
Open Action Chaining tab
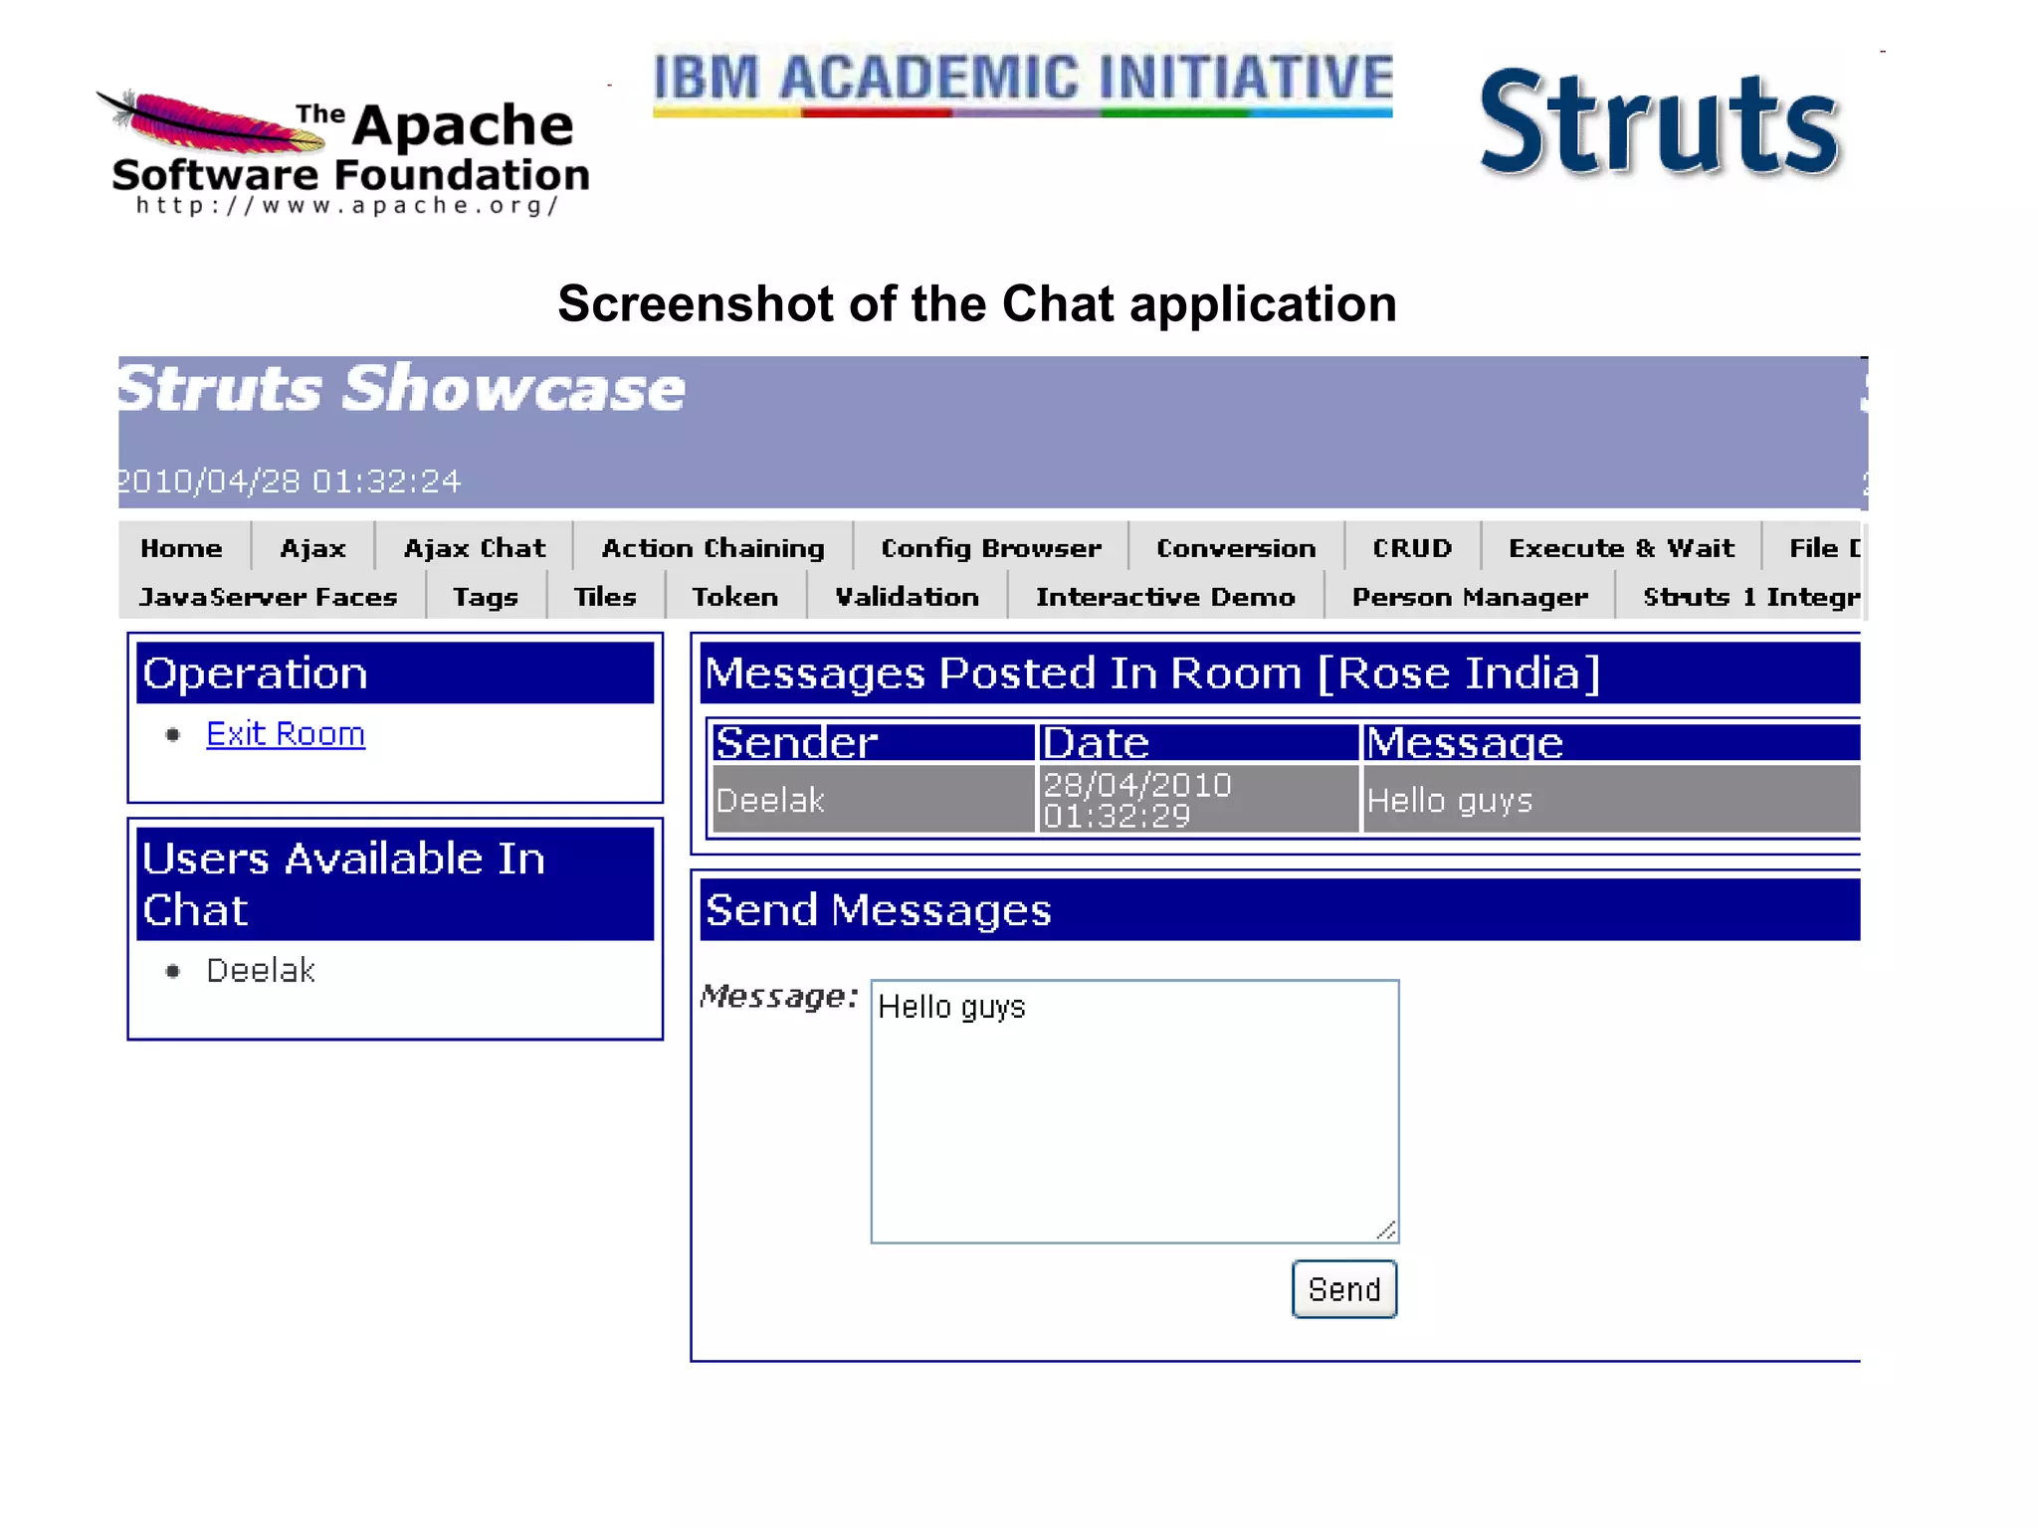tap(713, 547)
